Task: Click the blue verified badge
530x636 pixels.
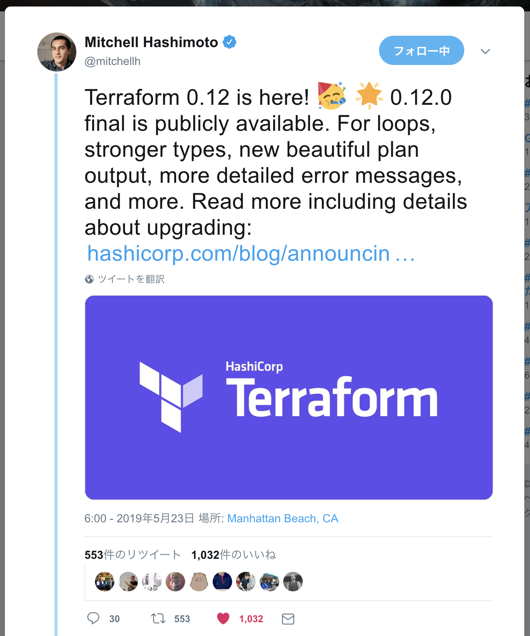Action: pos(230,42)
